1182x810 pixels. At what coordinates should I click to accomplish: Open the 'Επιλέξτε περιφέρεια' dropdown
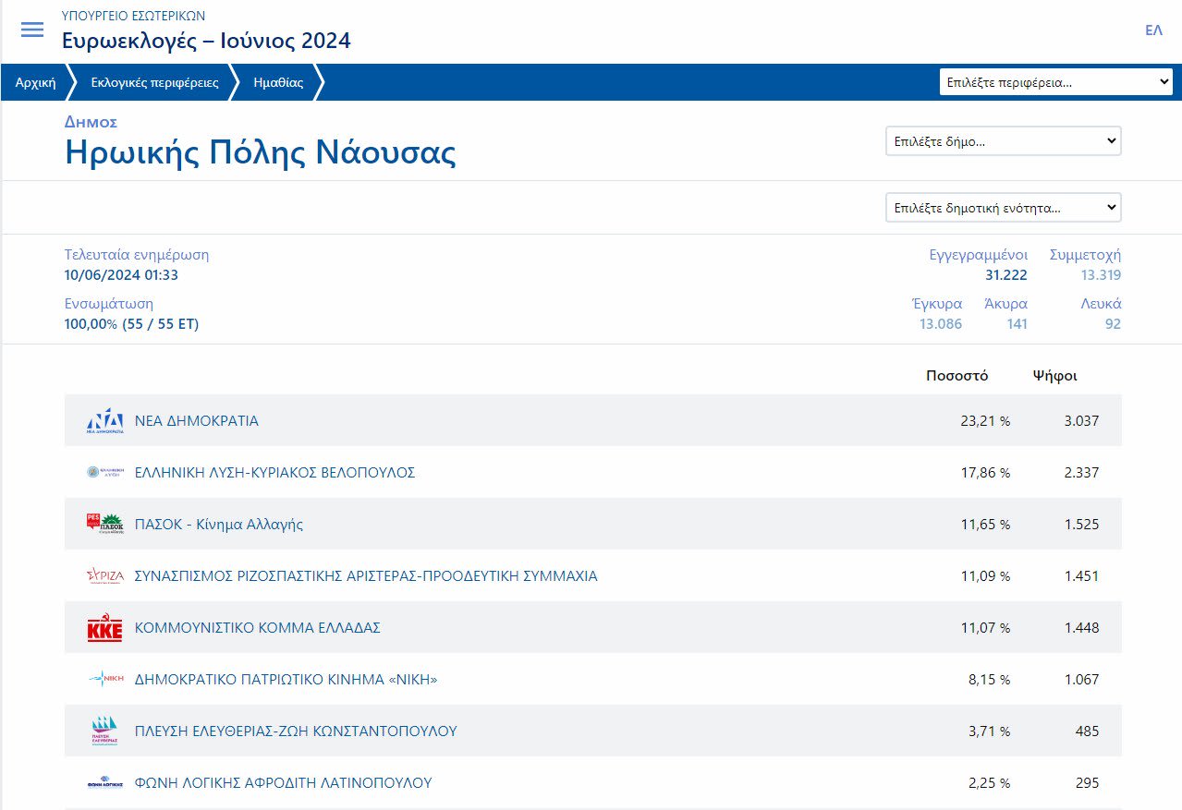tap(1055, 82)
